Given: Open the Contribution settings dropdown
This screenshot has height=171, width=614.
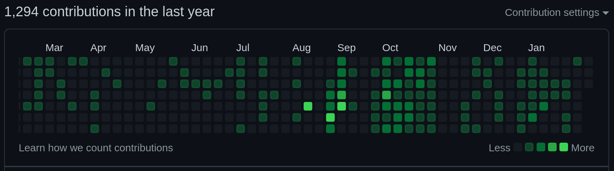Looking at the screenshot, I should [557, 12].
